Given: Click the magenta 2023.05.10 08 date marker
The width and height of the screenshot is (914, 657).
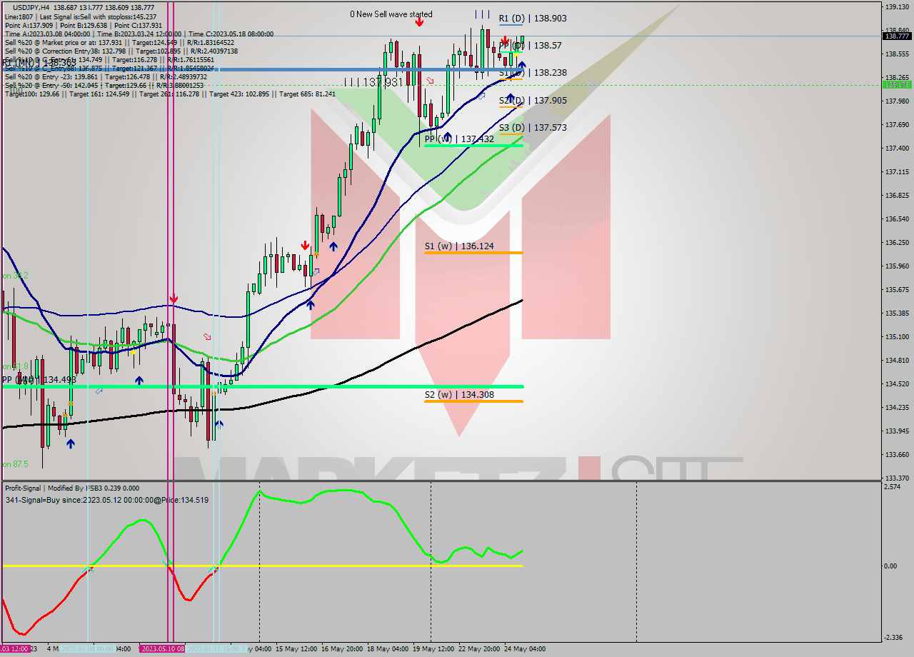Looking at the screenshot, I should tap(162, 649).
